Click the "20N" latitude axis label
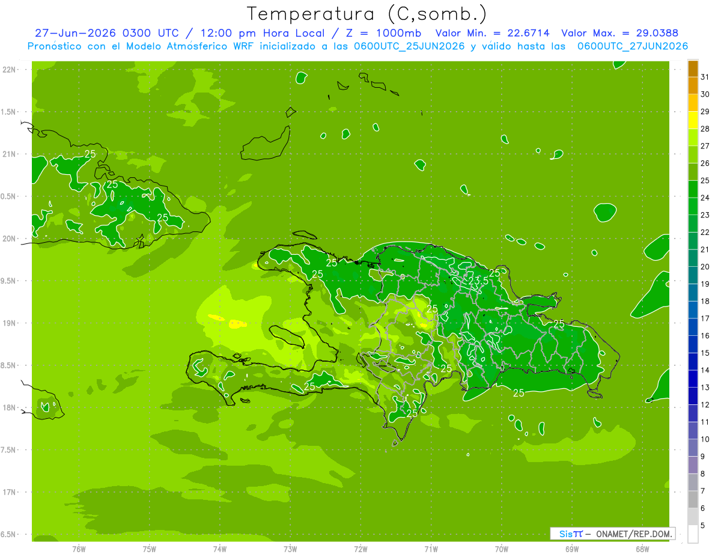The image size is (721, 557). point(10,239)
